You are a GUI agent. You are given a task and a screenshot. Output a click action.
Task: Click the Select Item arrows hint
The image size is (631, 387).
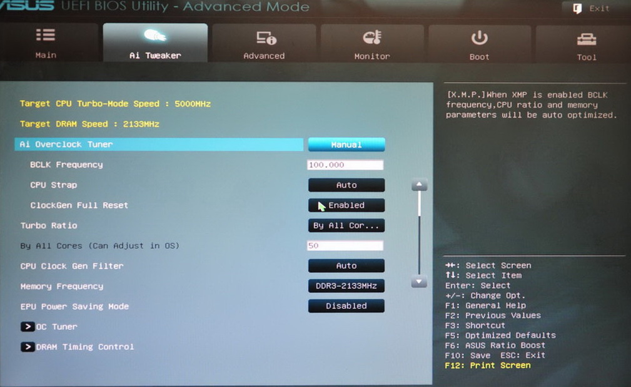[483, 275]
